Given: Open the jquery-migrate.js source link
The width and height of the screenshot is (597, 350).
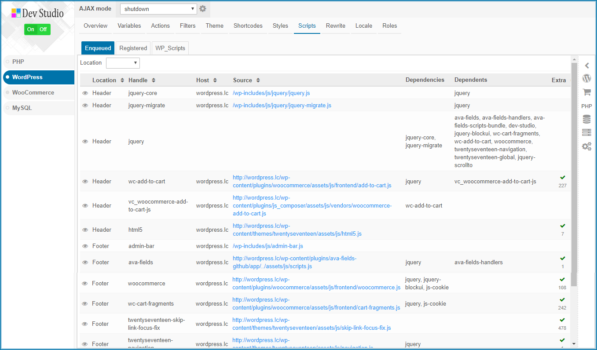Looking at the screenshot, I should click(282, 106).
